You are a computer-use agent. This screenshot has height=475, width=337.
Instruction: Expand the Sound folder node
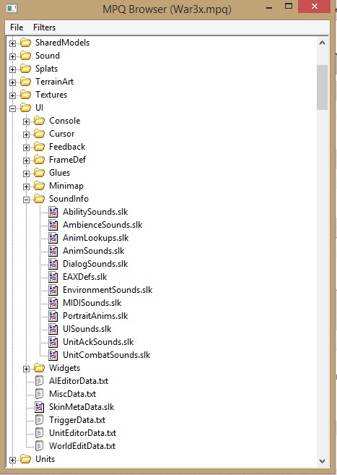(x=12, y=56)
